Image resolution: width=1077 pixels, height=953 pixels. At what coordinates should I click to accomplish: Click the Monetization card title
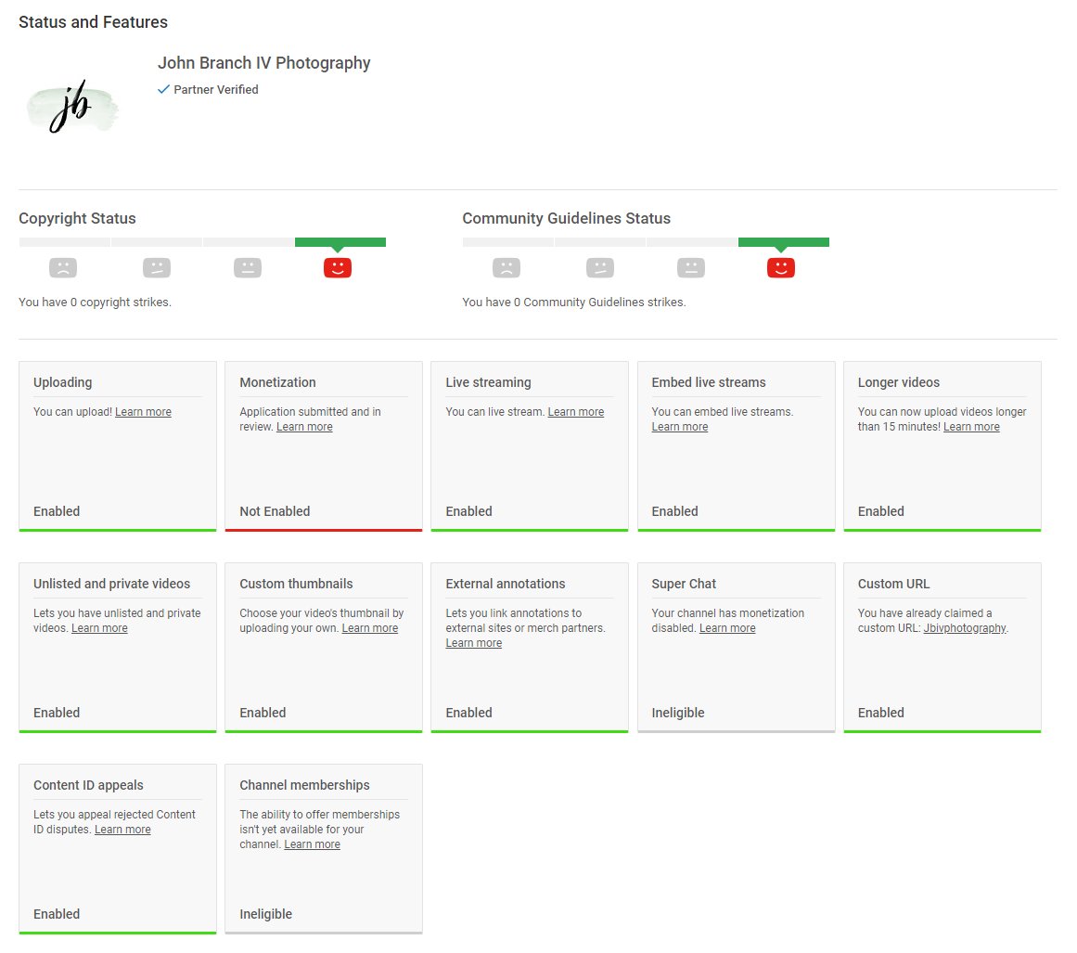pyautogui.click(x=277, y=382)
